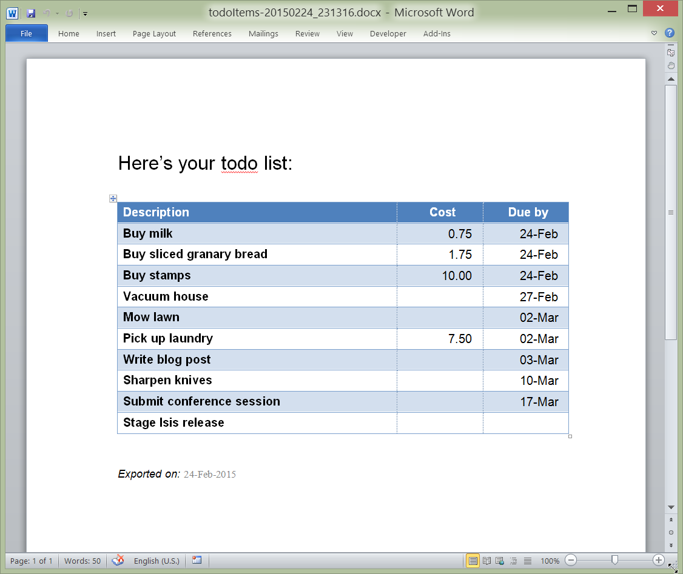Click the zoom in plus button
The image size is (683, 574).
click(x=658, y=561)
